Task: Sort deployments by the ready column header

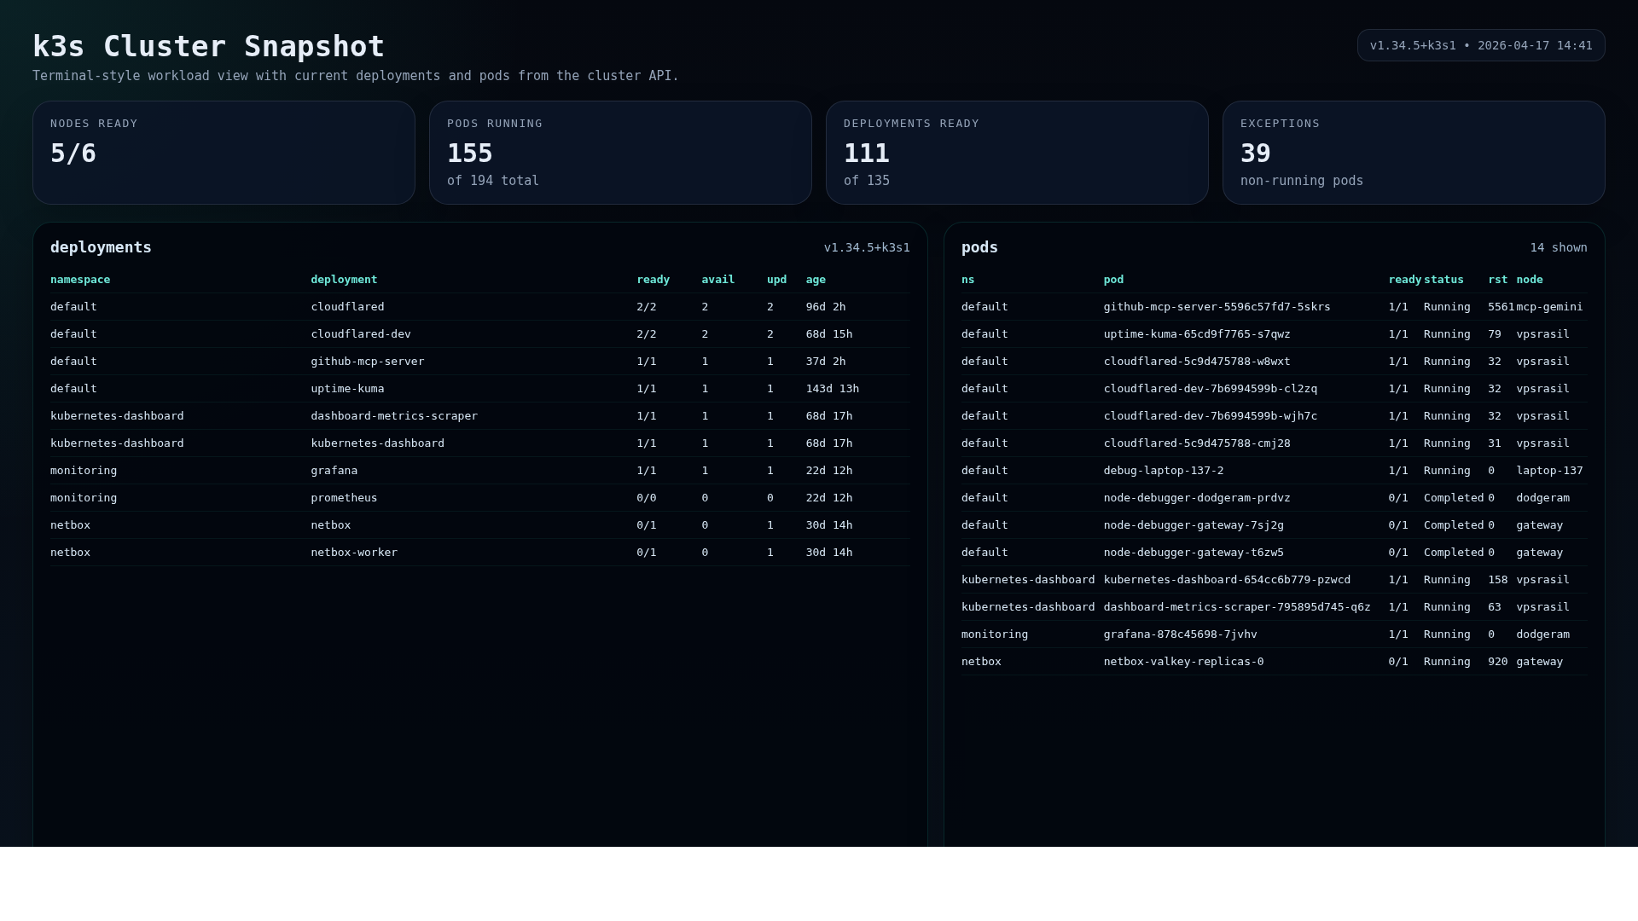Action: click(653, 280)
